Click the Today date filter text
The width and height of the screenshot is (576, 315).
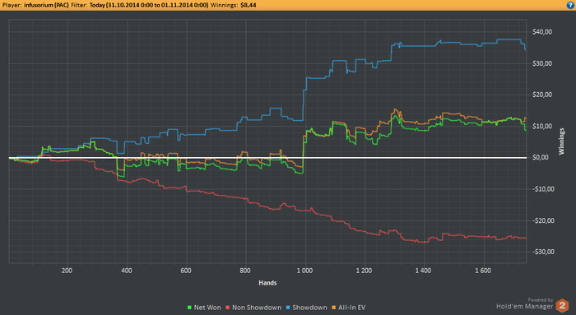(x=149, y=5)
